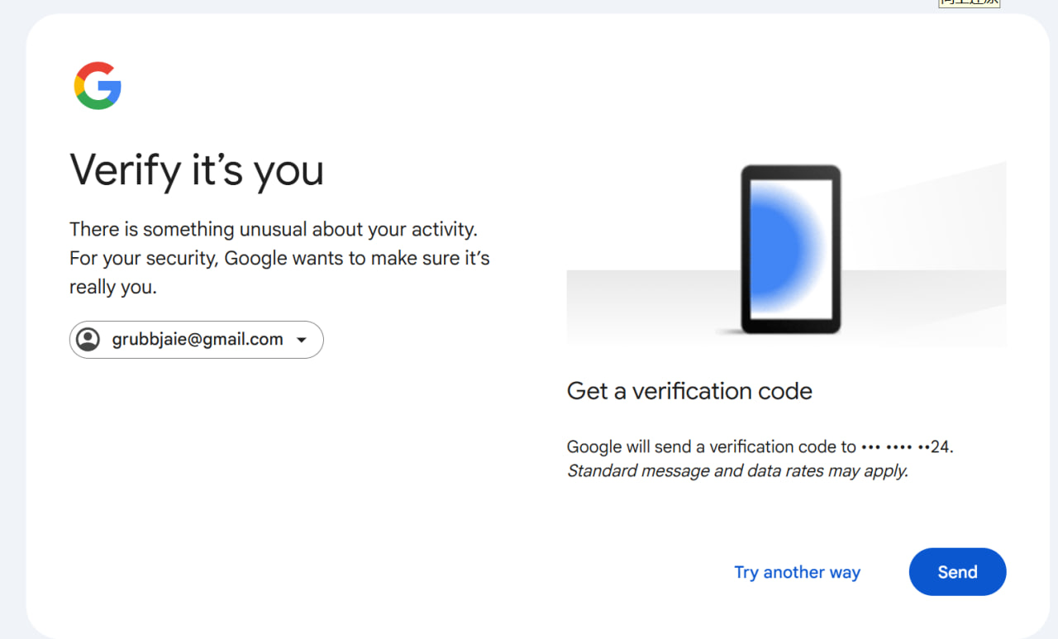Click the light beam right of the phone
This screenshot has width=1058, height=639.
pos(926,215)
